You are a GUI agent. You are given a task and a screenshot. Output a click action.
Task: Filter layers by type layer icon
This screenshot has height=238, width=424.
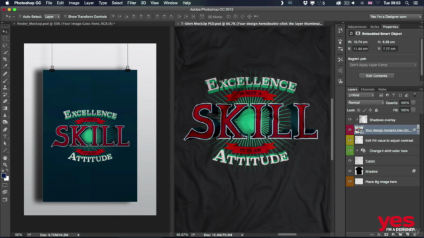[394, 95]
